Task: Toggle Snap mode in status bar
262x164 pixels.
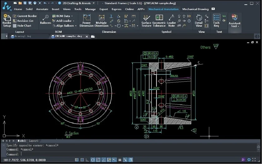Action: pos(77,160)
